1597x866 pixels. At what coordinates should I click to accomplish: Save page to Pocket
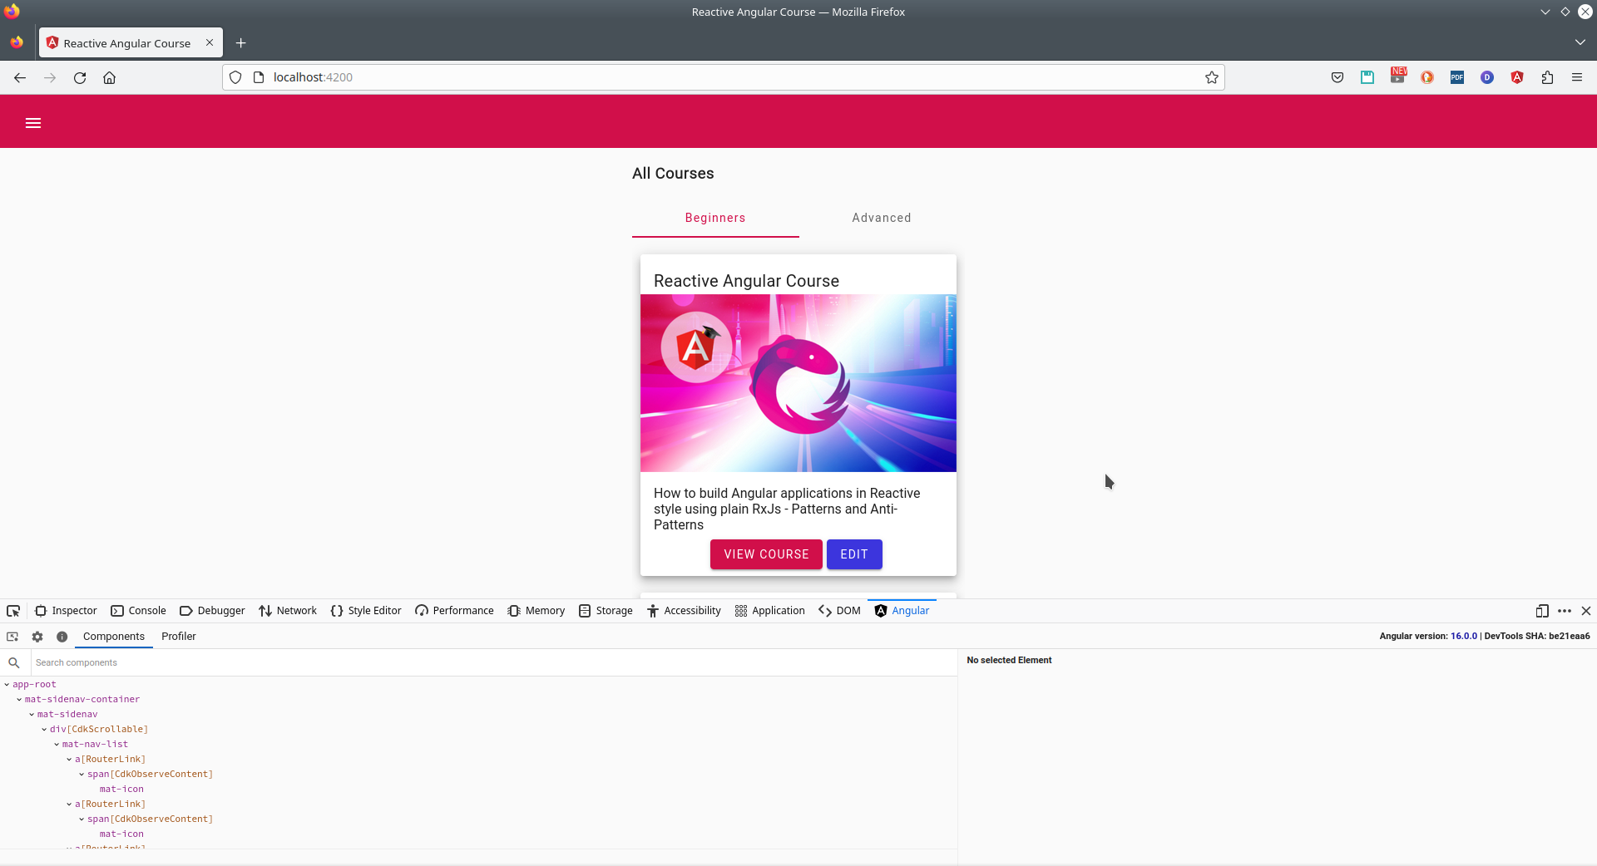[1337, 77]
